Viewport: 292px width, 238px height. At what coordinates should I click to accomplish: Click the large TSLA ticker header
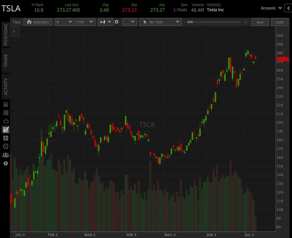pyautogui.click(x=11, y=8)
